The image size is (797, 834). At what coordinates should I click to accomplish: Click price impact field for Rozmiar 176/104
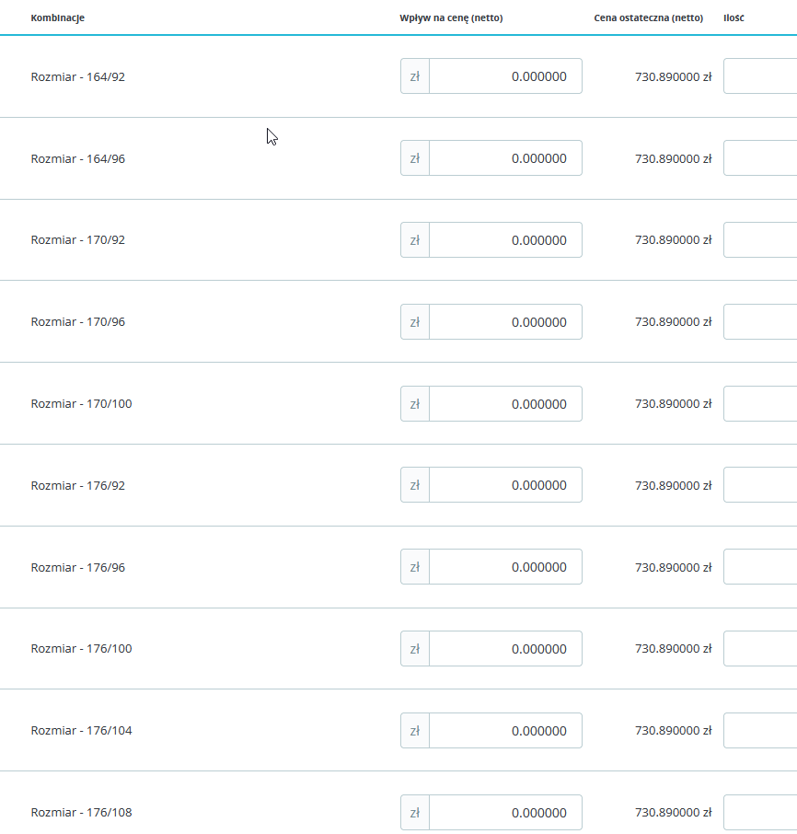click(x=505, y=731)
